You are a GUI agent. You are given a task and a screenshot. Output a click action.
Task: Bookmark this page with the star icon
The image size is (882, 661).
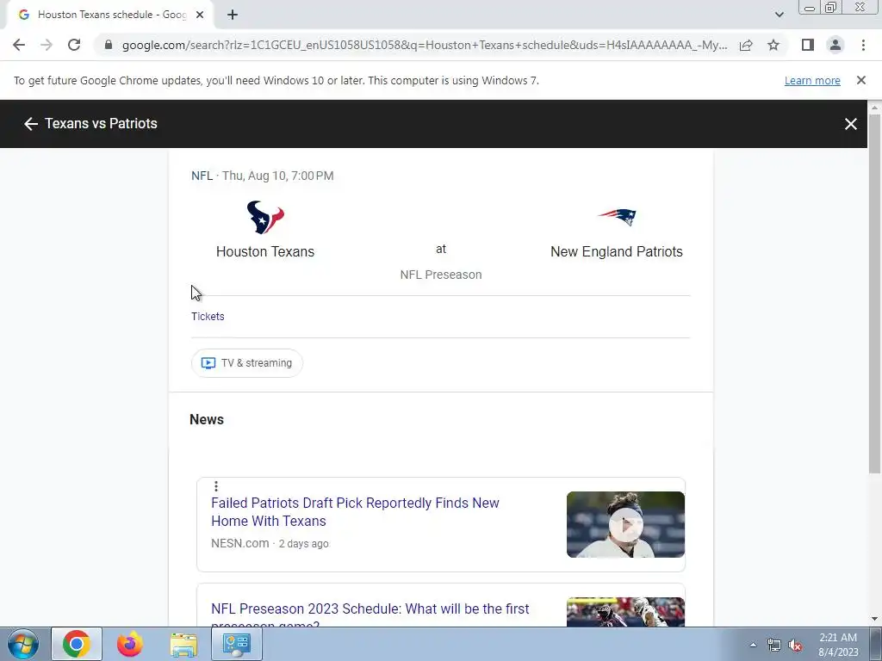click(x=773, y=45)
